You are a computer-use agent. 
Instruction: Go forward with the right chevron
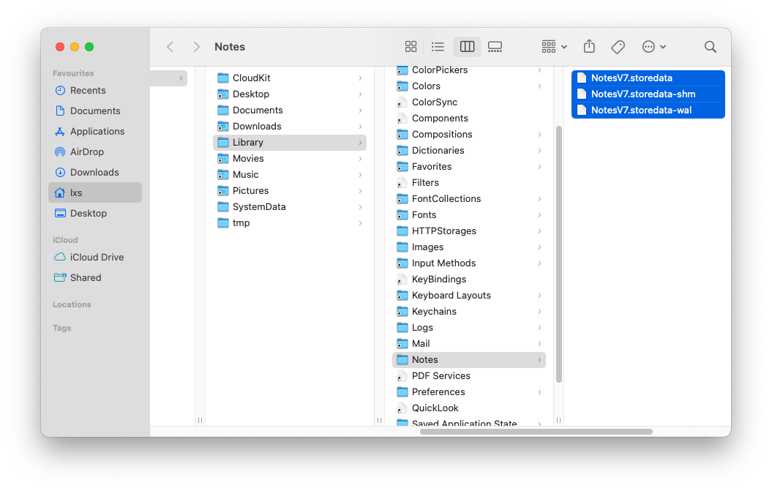196,47
